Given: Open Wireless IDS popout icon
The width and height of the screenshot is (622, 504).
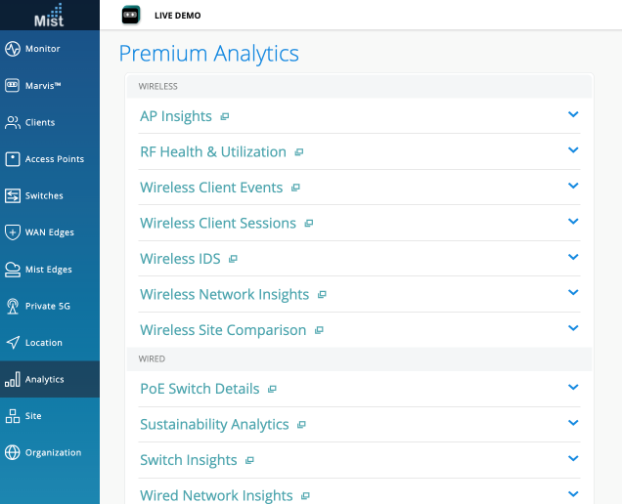Looking at the screenshot, I should [x=233, y=259].
